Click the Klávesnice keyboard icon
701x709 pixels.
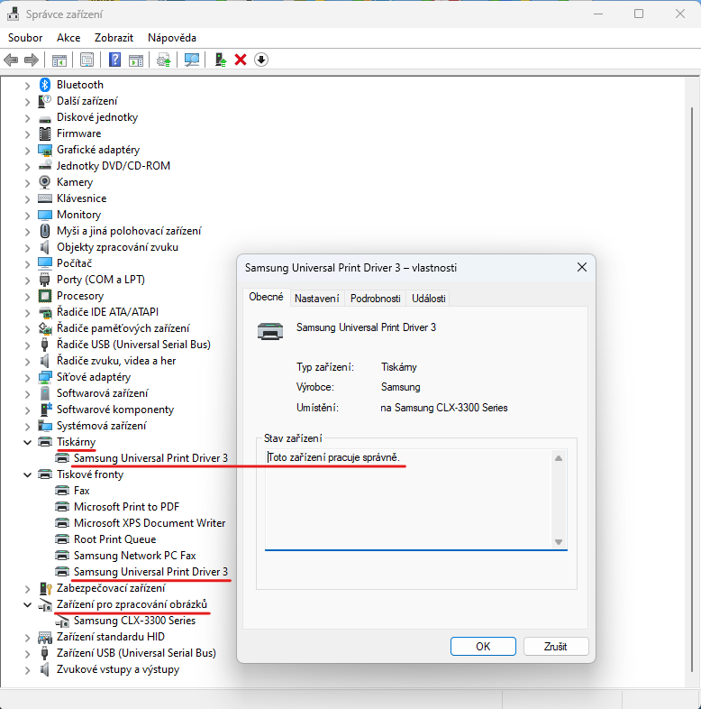tap(45, 198)
